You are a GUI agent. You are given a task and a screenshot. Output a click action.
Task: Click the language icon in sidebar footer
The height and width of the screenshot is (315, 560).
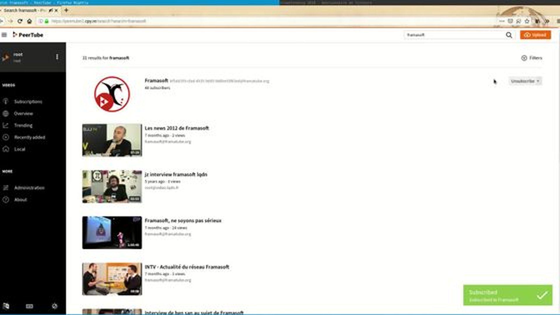click(x=6, y=306)
